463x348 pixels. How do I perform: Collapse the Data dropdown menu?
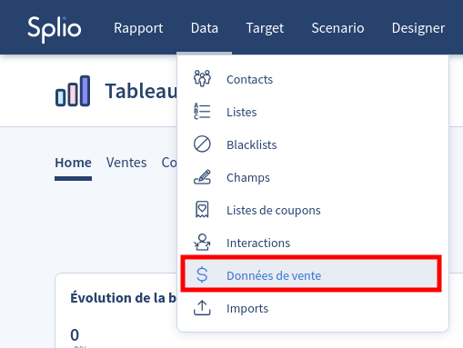(205, 28)
